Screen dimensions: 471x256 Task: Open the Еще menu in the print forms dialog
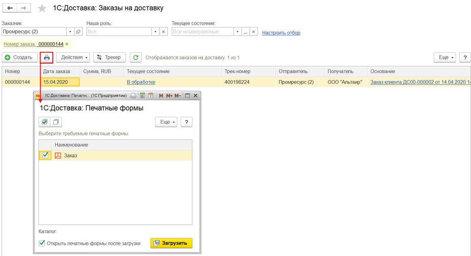click(166, 122)
